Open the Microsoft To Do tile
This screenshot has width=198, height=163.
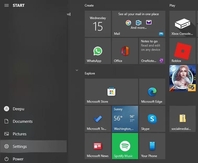point(98,119)
